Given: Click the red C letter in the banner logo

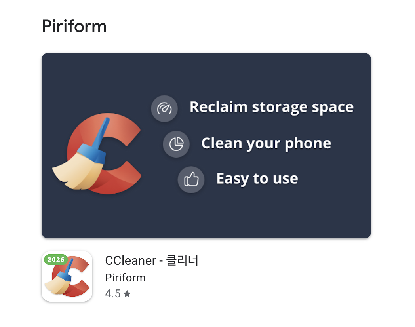Looking at the screenshot, I should click(127, 174).
